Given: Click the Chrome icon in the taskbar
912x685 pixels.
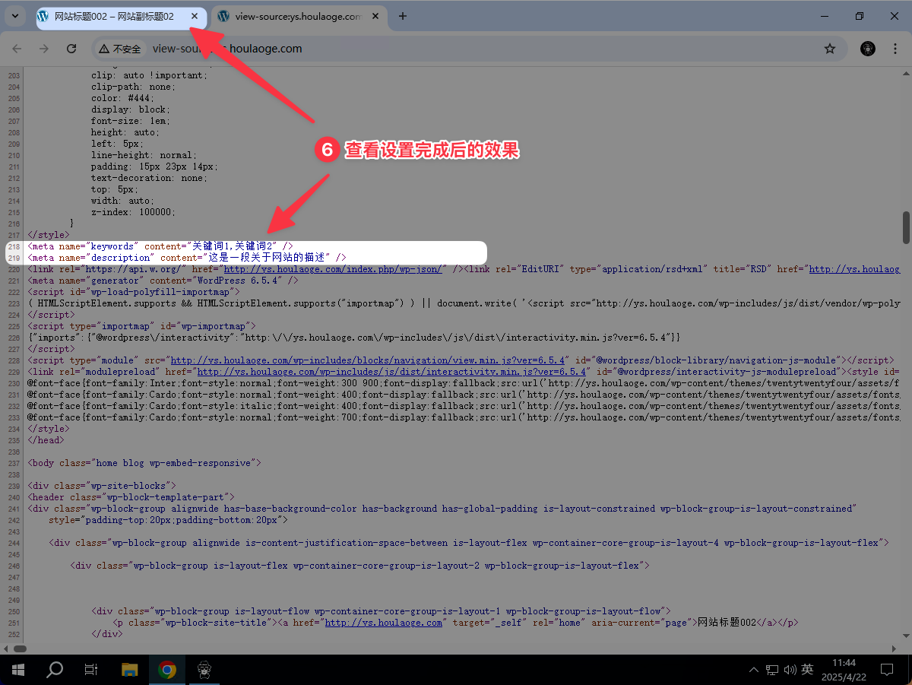Looking at the screenshot, I should point(167,670).
